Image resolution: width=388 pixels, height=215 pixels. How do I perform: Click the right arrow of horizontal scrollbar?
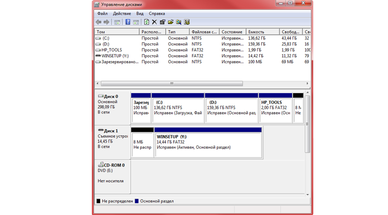tap(307, 84)
